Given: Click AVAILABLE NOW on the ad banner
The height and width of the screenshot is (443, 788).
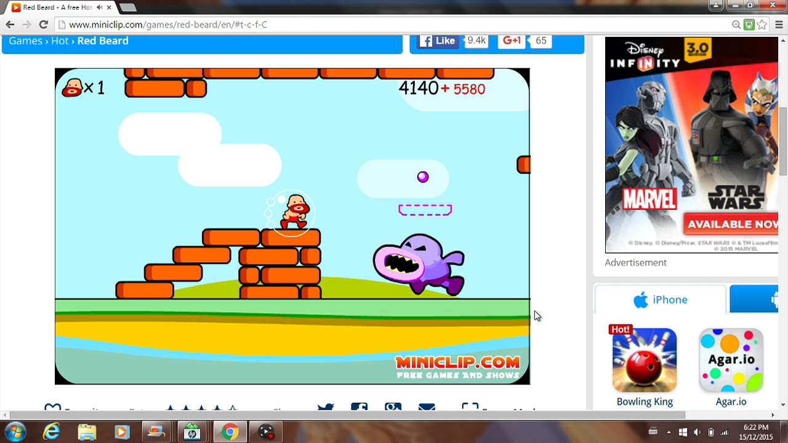Looking at the screenshot, I should pyautogui.click(x=731, y=224).
